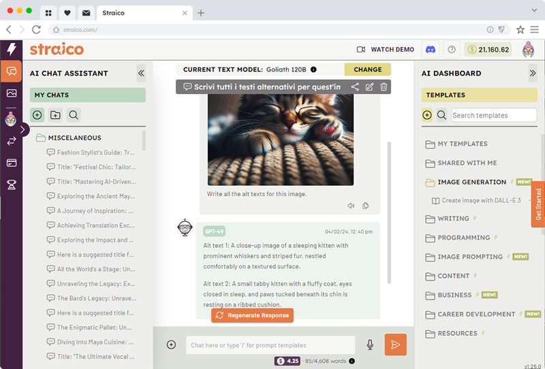This screenshot has width=545, height=369.
Task: Edit chat title with the pencil icon
Action: pyautogui.click(x=369, y=87)
